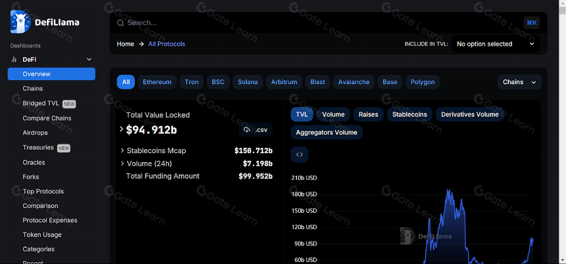Click the Total Funding Amount label
566x264 pixels.
click(163, 176)
